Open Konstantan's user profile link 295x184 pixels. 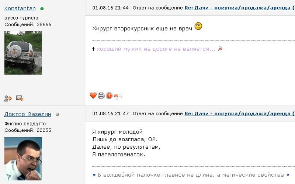click(20, 8)
